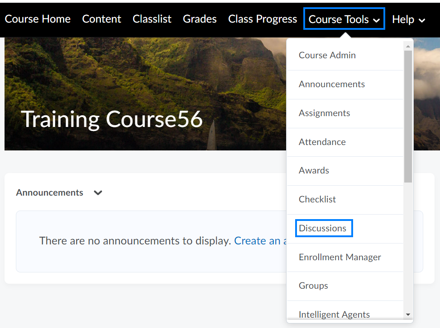The image size is (440, 328).
Task: Navigate to Grades
Action: [200, 19]
